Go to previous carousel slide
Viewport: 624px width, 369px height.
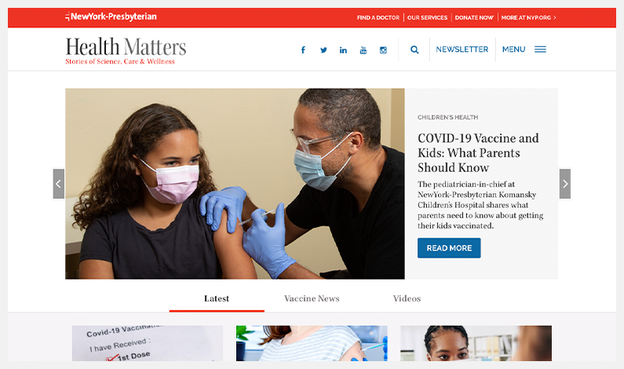tap(59, 184)
